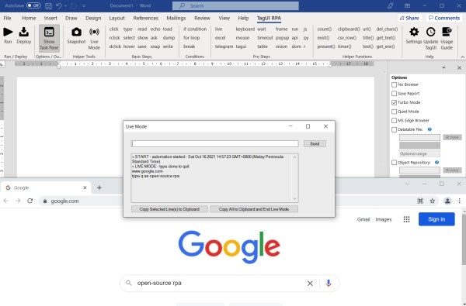Screen dimensions: 466x306
Task: Click the Run play icon in ribbon
Action: pyautogui.click(x=8, y=32)
